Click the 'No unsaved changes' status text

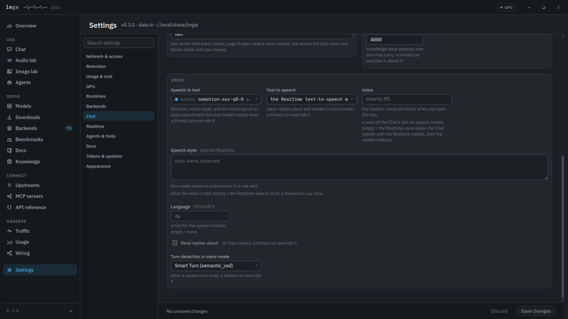(187, 311)
